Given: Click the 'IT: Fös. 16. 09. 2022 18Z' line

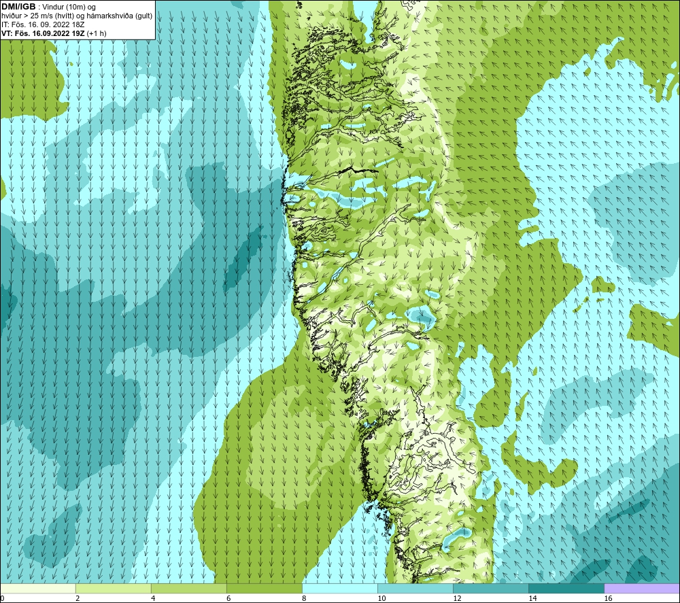Looking at the screenshot, I should [43, 24].
